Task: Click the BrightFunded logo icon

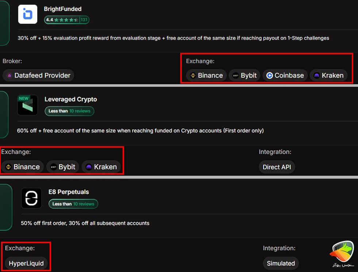Action: [28, 14]
